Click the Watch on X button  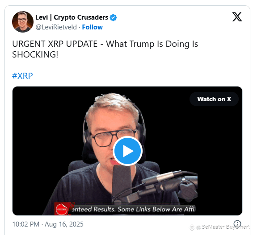(x=214, y=99)
